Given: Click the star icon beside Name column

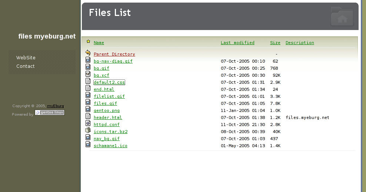Looking at the screenshot, I should 88,42.
